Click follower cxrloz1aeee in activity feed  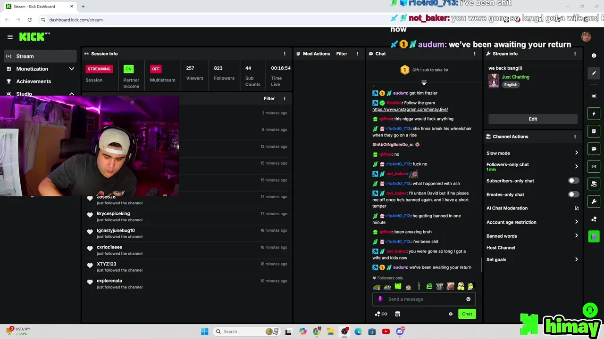click(x=109, y=247)
